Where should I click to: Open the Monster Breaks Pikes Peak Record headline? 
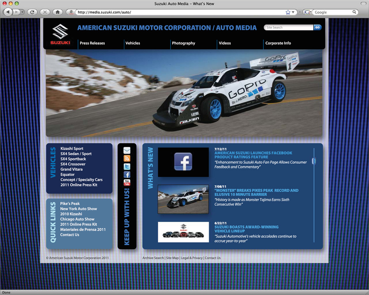(256, 192)
